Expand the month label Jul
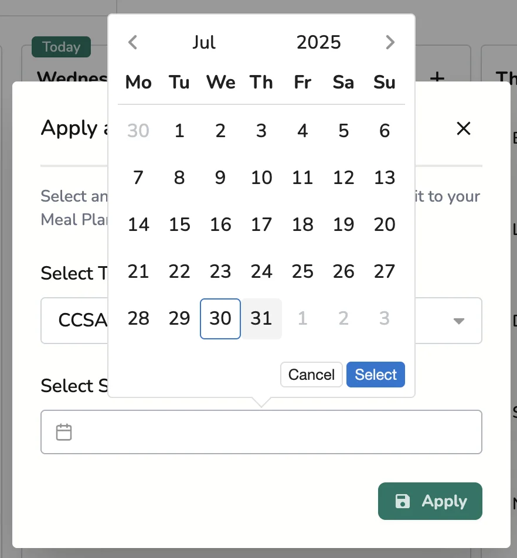This screenshot has height=558, width=517. [204, 42]
